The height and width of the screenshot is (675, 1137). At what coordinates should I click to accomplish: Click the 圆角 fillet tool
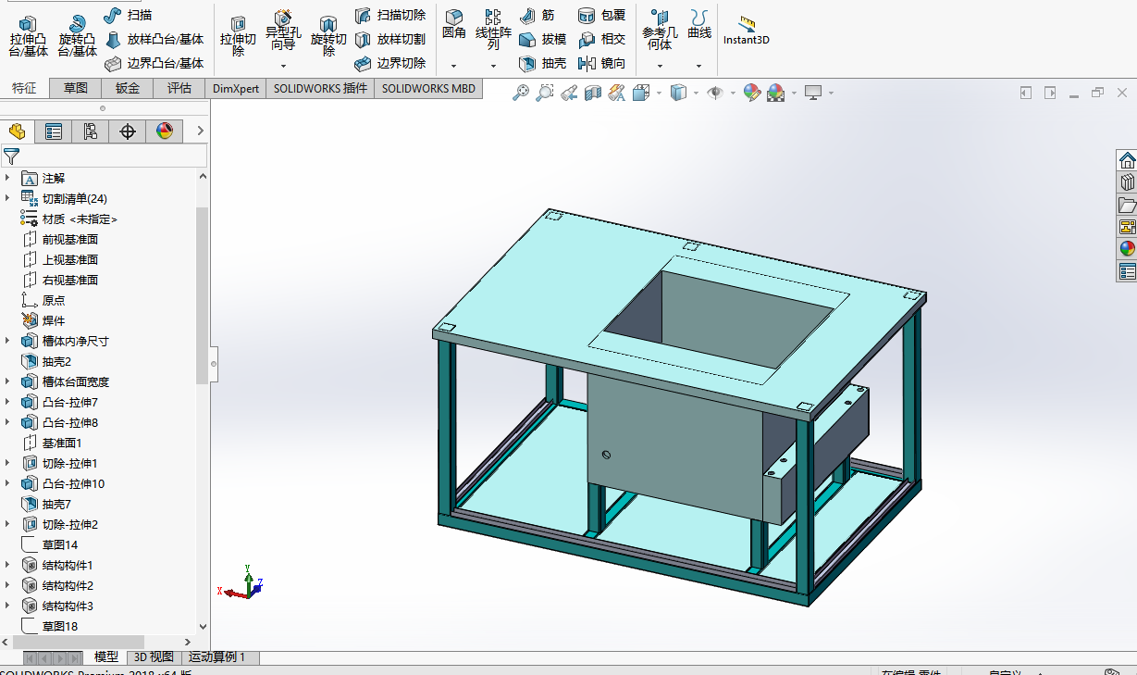tap(453, 25)
